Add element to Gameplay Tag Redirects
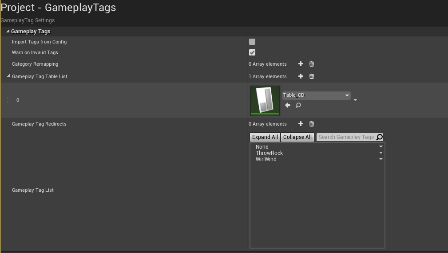The image size is (448, 253). [301, 124]
